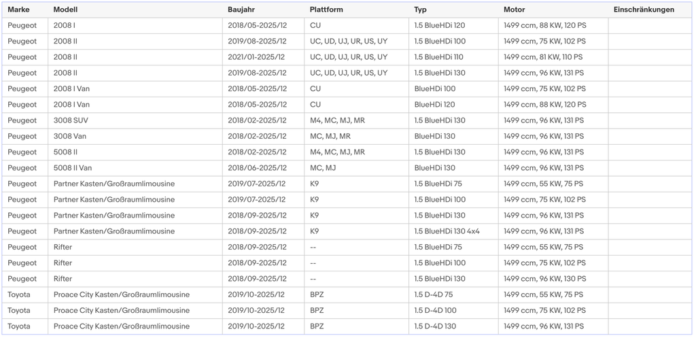Select the 1.5 BlueHDi 110 type cell
Viewport: 696px width, 338px height.
click(453, 57)
